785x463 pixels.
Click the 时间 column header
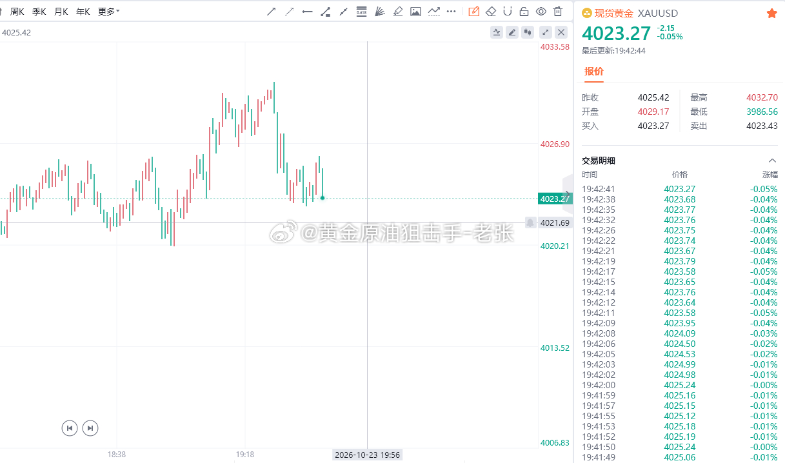tap(590, 175)
